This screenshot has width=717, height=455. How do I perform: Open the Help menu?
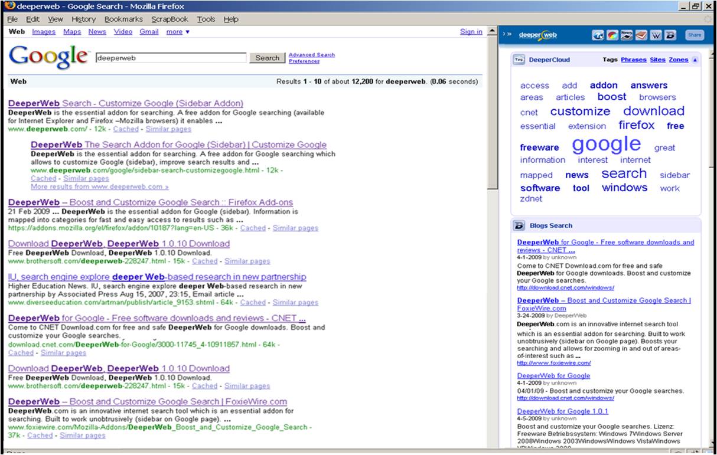231,19
